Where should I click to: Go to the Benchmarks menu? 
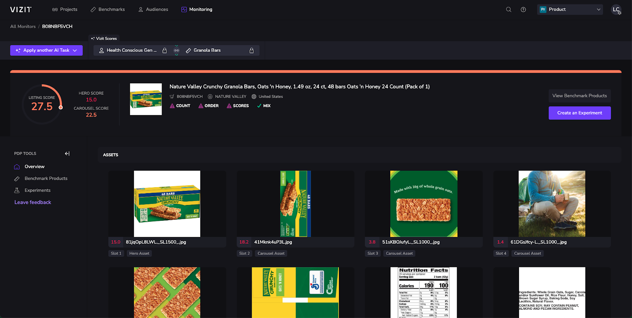click(107, 9)
